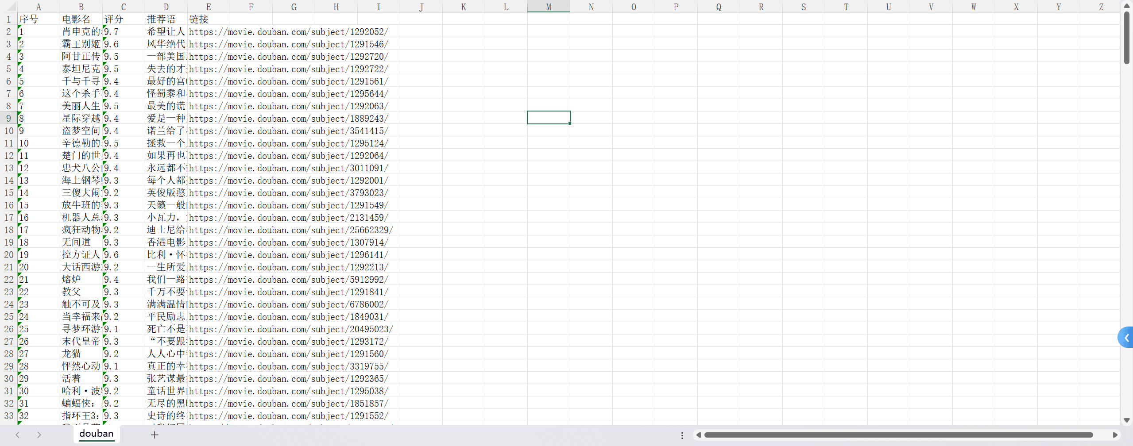Click the link ending 25662329/
Viewport: 1133px width, 446px height.
tap(291, 230)
